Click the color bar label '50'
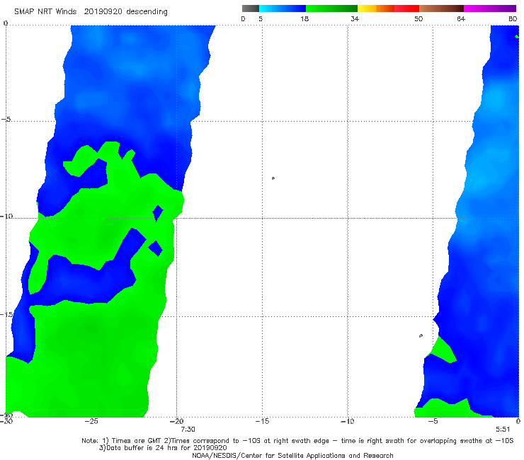The height and width of the screenshot is (460, 524). 418,18
